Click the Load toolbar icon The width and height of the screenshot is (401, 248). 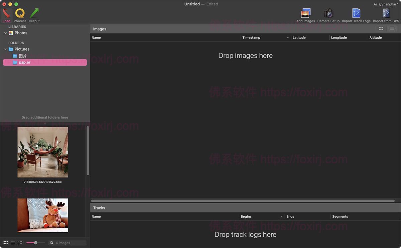click(x=6, y=14)
